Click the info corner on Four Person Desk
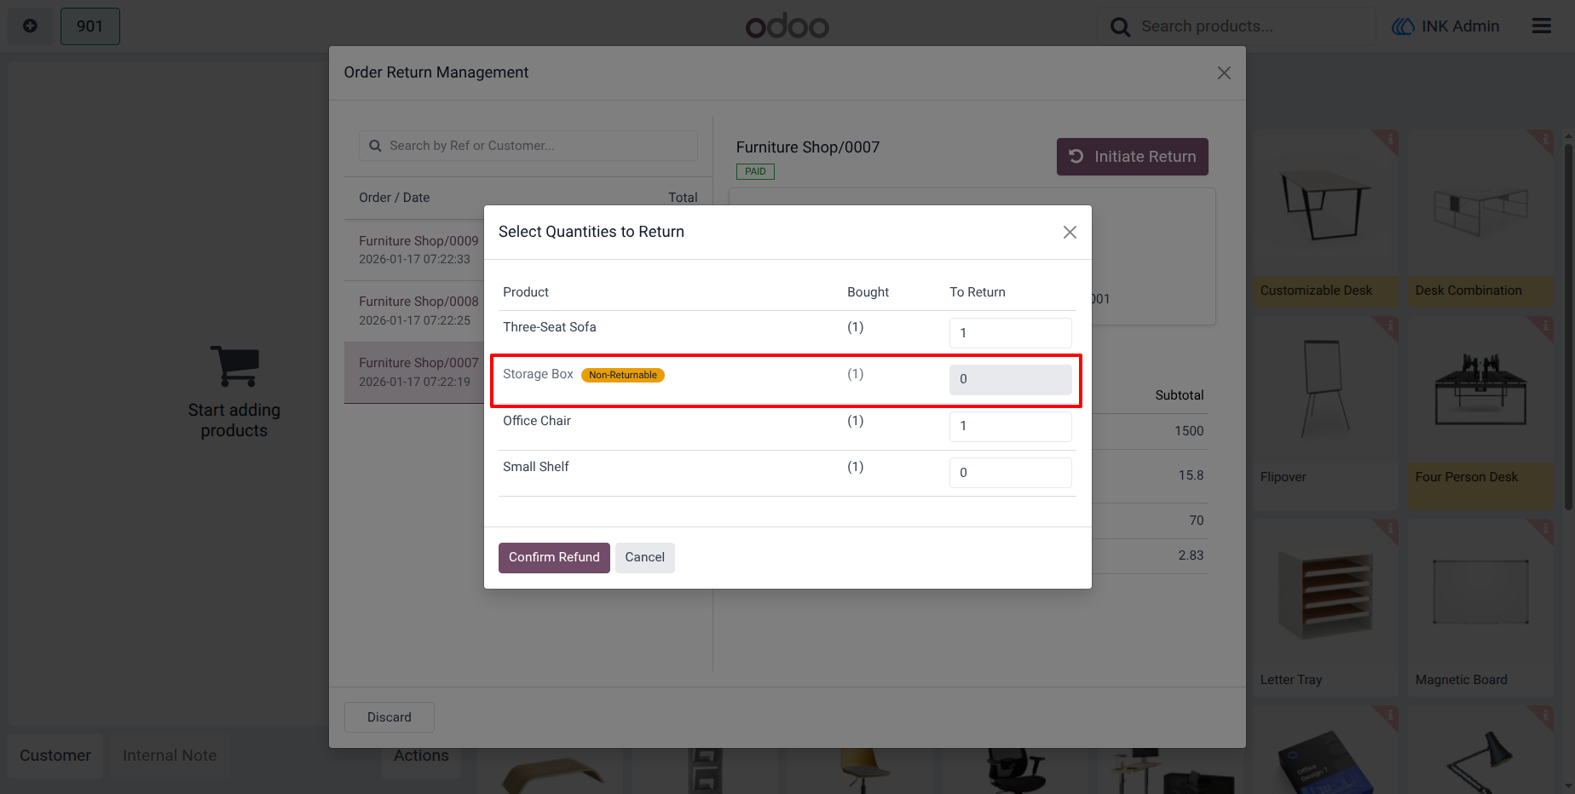1575x794 pixels. click(x=1543, y=326)
